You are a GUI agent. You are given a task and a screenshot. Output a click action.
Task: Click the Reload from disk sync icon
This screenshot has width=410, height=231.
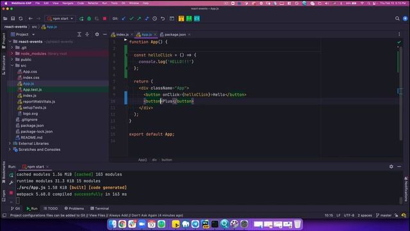(x=20, y=19)
